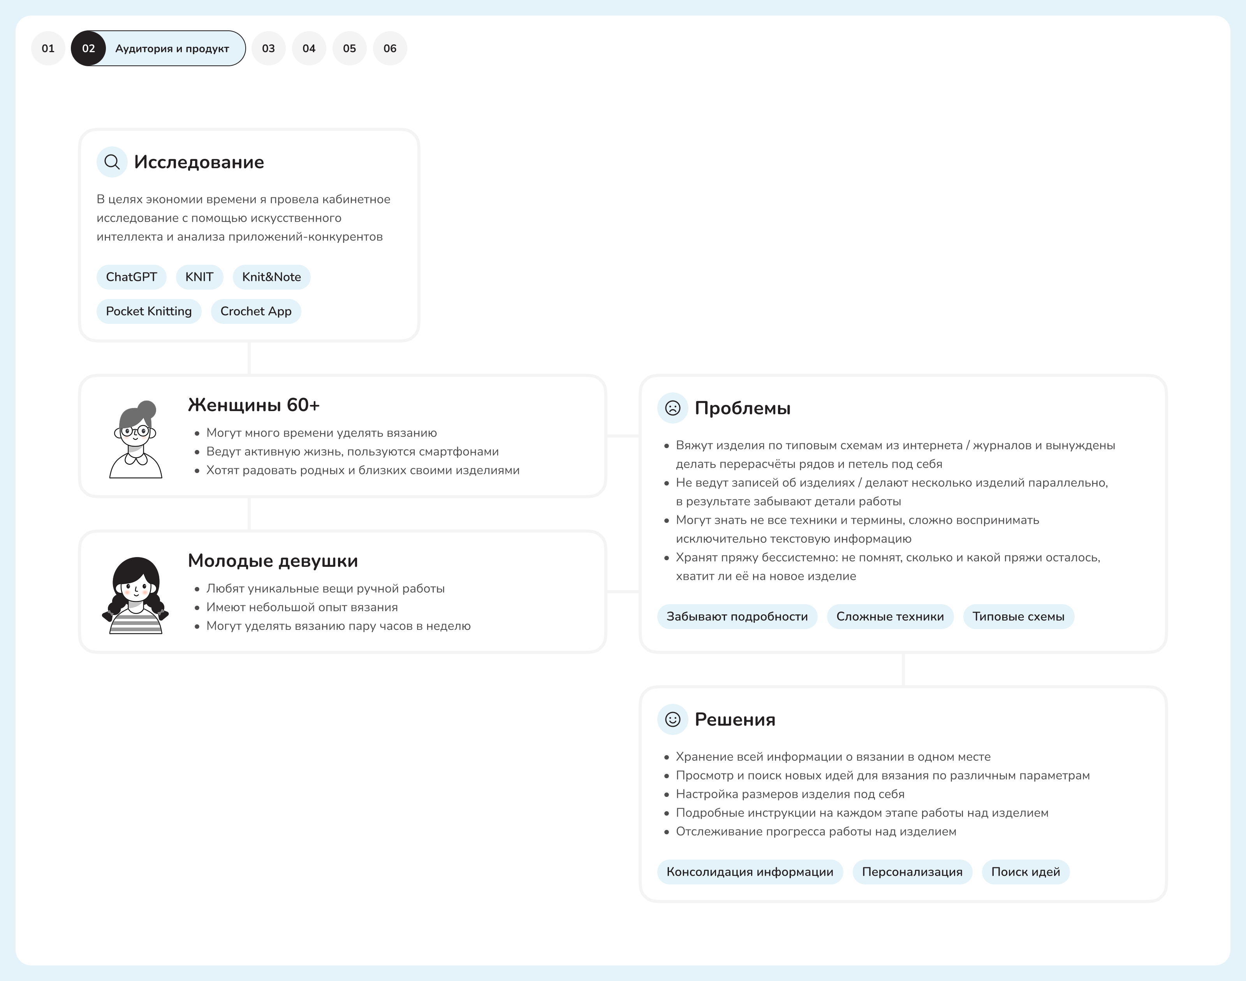Open step 01 in the navigation

click(x=48, y=48)
